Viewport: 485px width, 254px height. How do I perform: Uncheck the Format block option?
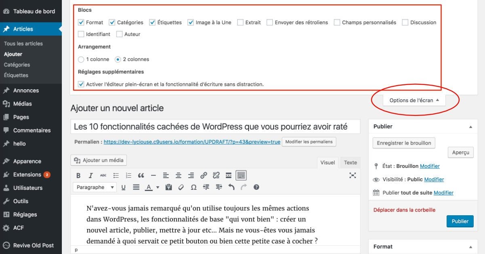[81, 22]
